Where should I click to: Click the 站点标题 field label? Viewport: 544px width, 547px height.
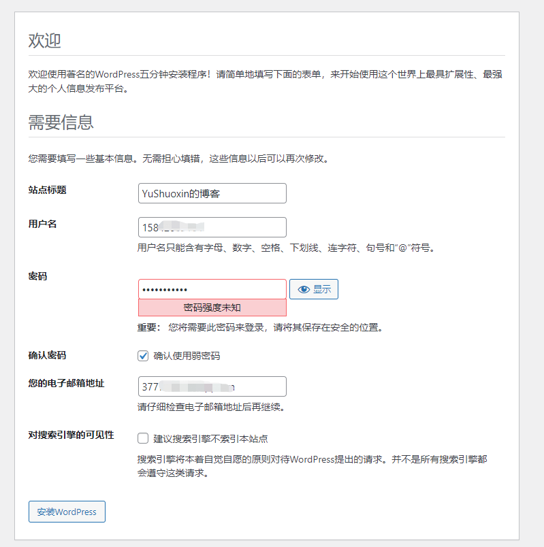click(47, 190)
